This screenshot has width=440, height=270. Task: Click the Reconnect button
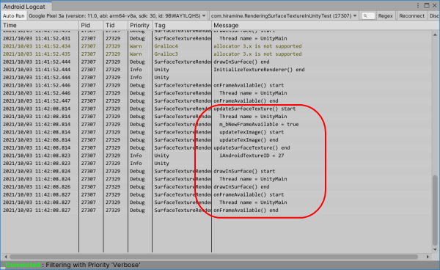tap(411, 15)
